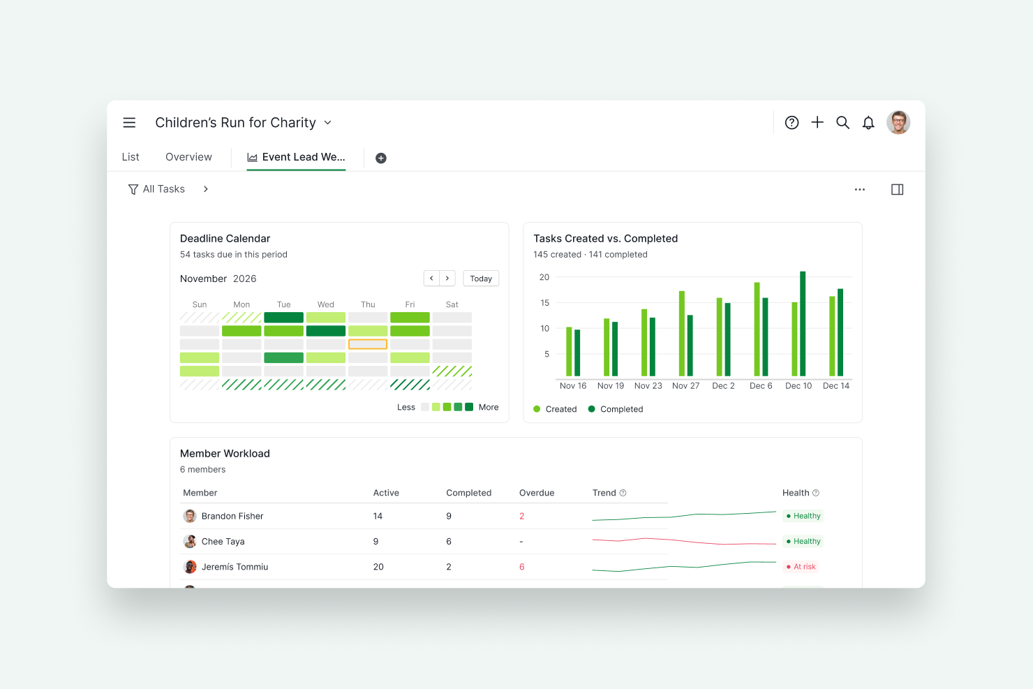
Task: Open the help question mark icon
Action: (x=792, y=123)
